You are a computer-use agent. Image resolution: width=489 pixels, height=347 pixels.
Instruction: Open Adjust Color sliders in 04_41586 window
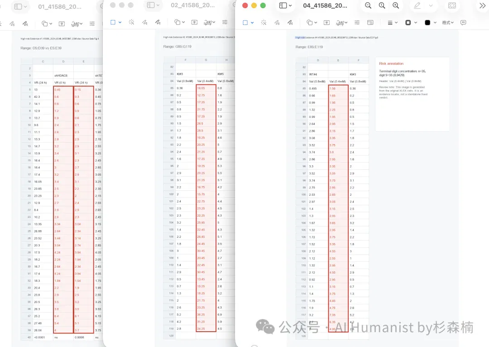click(x=357, y=23)
